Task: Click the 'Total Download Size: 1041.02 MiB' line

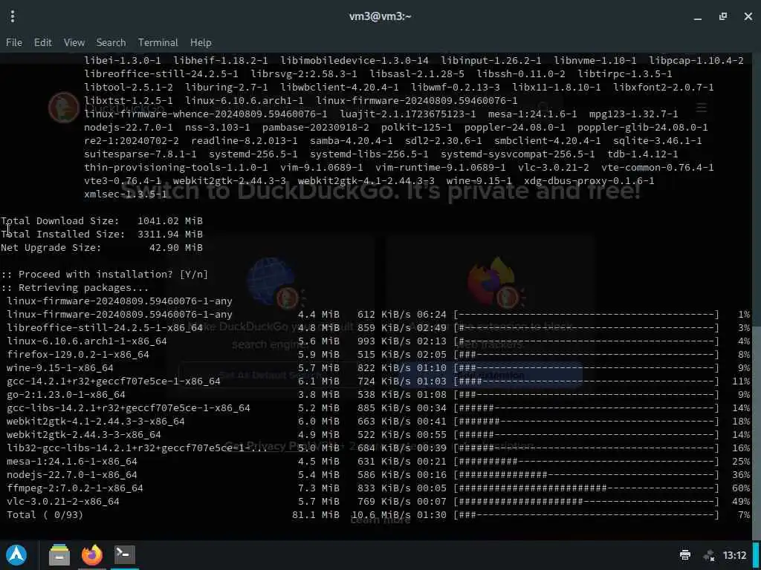Action: pos(102,221)
